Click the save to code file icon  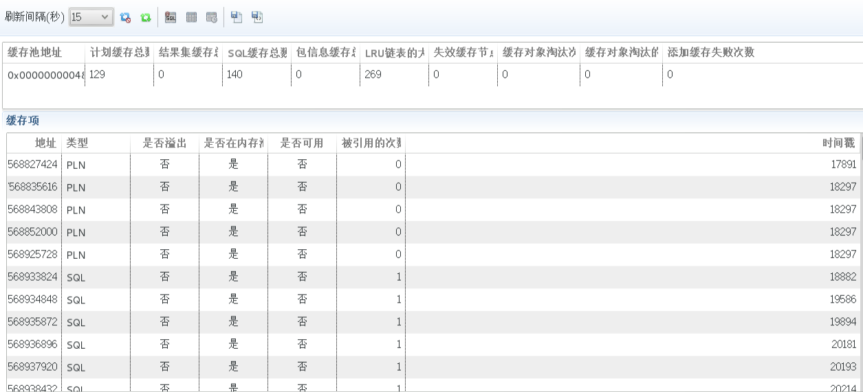point(256,16)
